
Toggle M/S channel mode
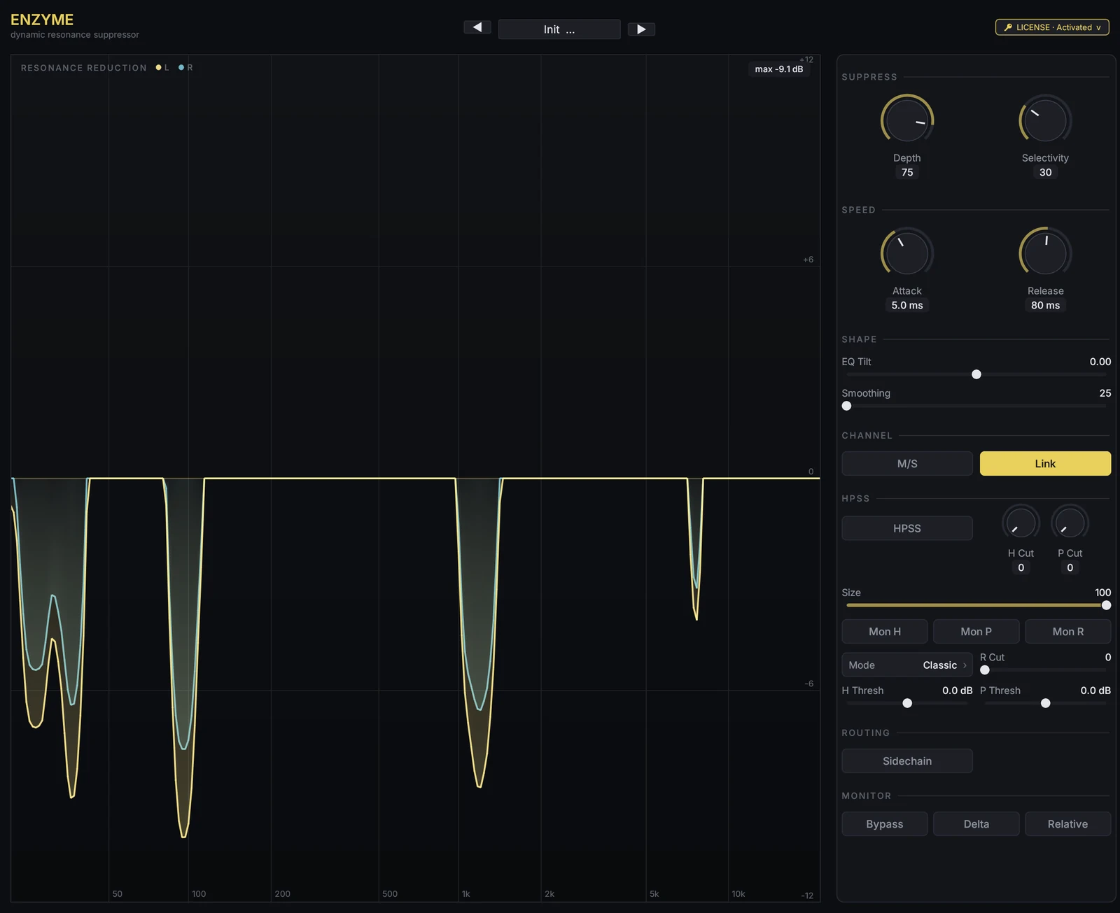(x=907, y=463)
